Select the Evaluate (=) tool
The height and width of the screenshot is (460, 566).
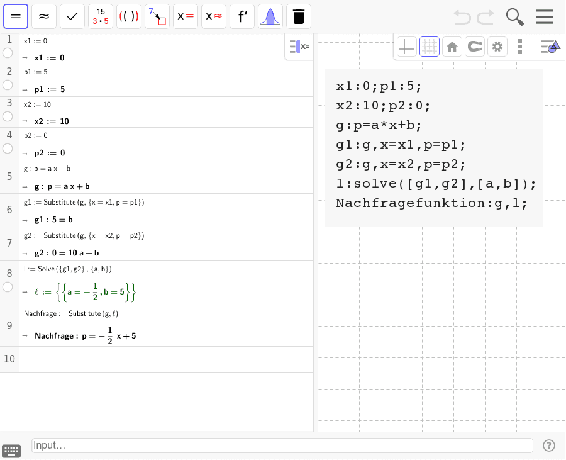click(16, 16)
